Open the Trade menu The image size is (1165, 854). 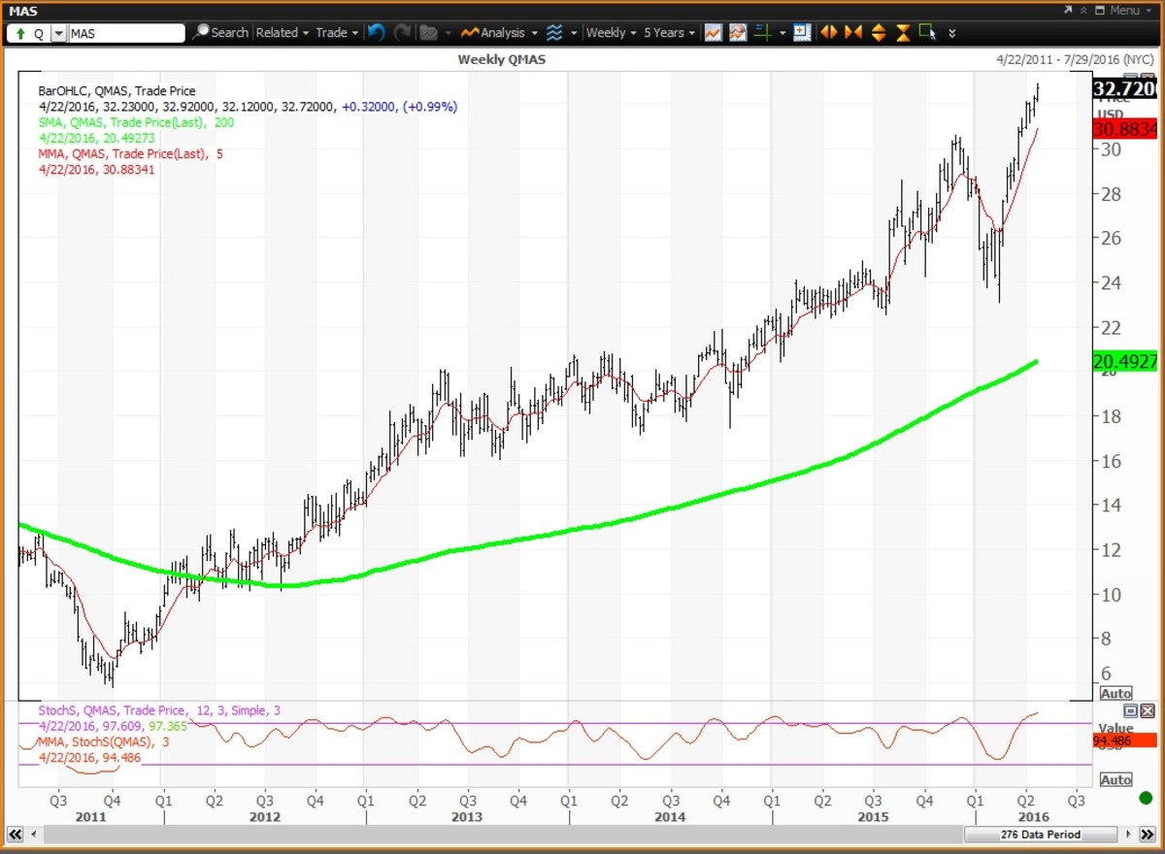(336, 32)
